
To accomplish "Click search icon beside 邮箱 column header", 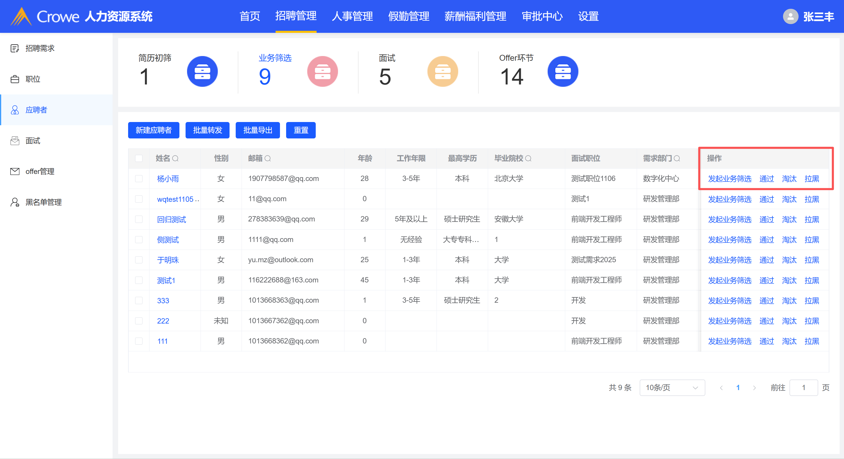I will point(268,159).
